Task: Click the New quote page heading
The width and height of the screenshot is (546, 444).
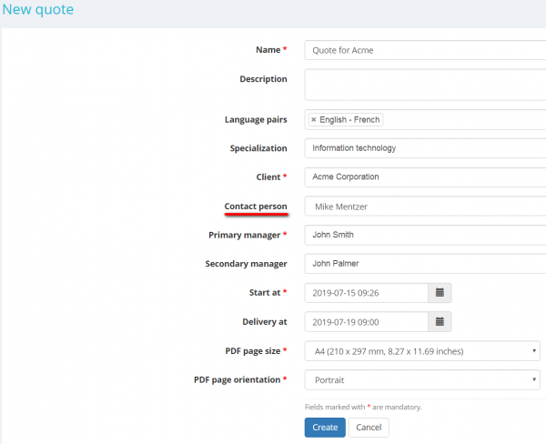Action: [x=37, y=11]
